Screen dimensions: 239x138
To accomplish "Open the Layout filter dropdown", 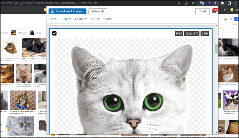I will tap(81, 19).
